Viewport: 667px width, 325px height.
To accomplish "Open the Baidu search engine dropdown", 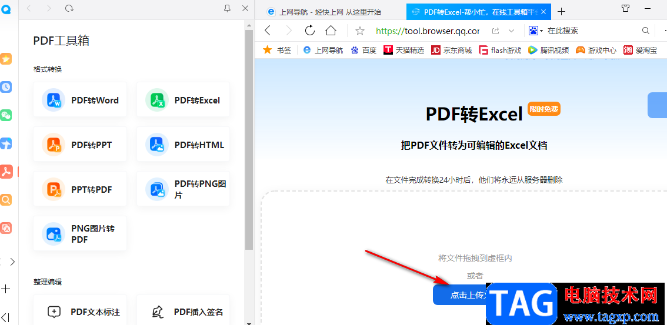I will coord(536,31).
